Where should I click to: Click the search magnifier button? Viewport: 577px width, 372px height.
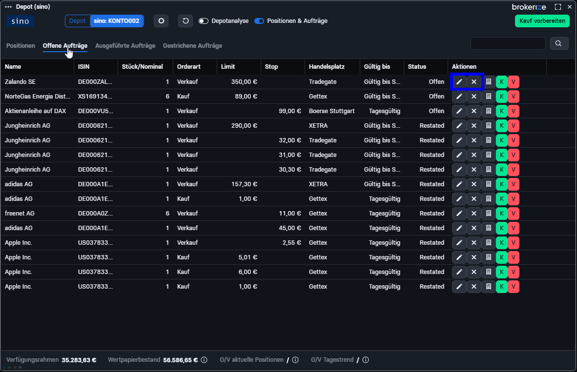point(558,43)
